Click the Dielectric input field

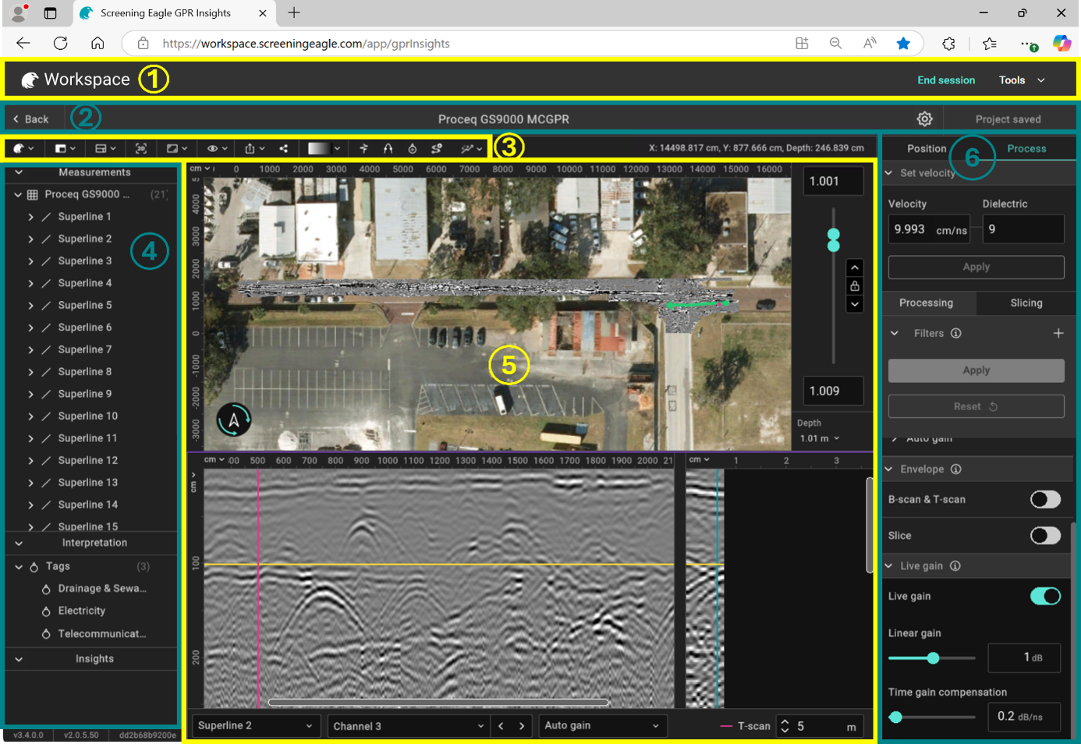tap(1023, 229)
